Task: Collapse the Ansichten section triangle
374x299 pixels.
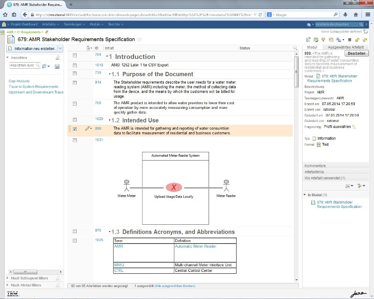Action: [7, 57]
